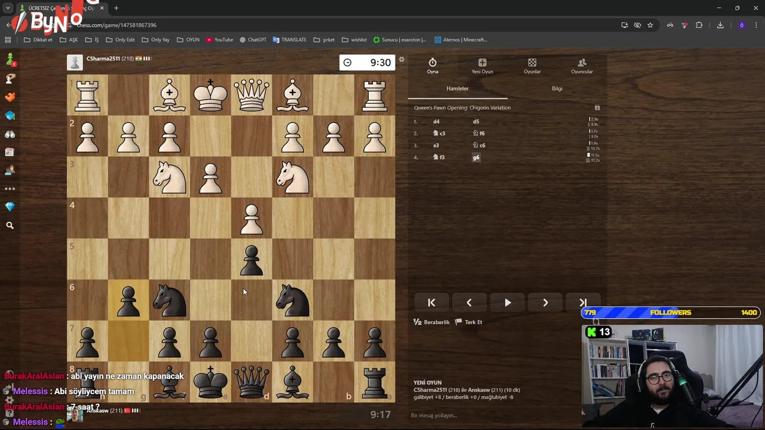
Task: Open the Only Edit bookmarks folder
Action: click(x=120, y=40)
